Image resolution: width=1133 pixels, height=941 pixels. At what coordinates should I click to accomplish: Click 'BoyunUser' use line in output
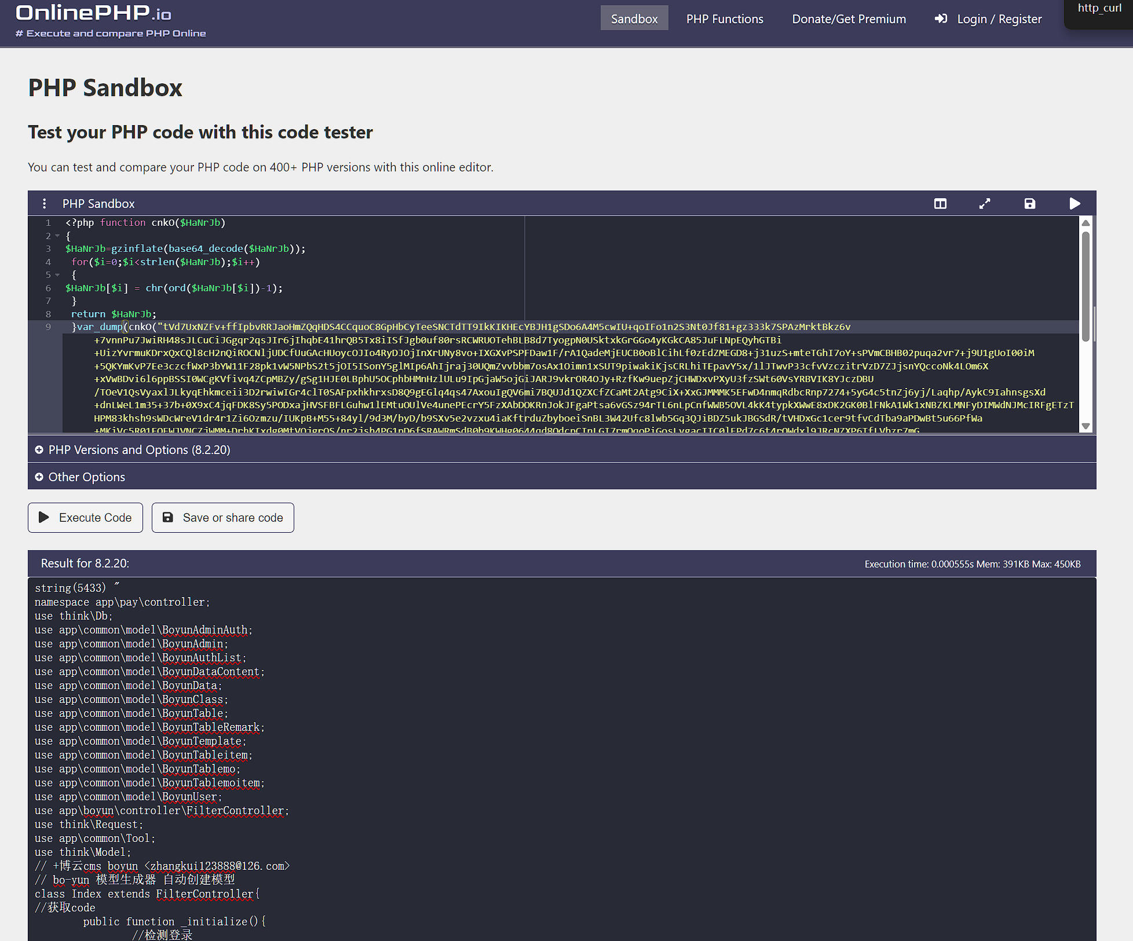click(x=128, y=797)
